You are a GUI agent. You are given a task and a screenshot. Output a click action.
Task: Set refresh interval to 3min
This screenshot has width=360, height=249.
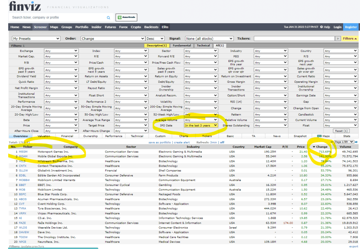pos(214,142)
